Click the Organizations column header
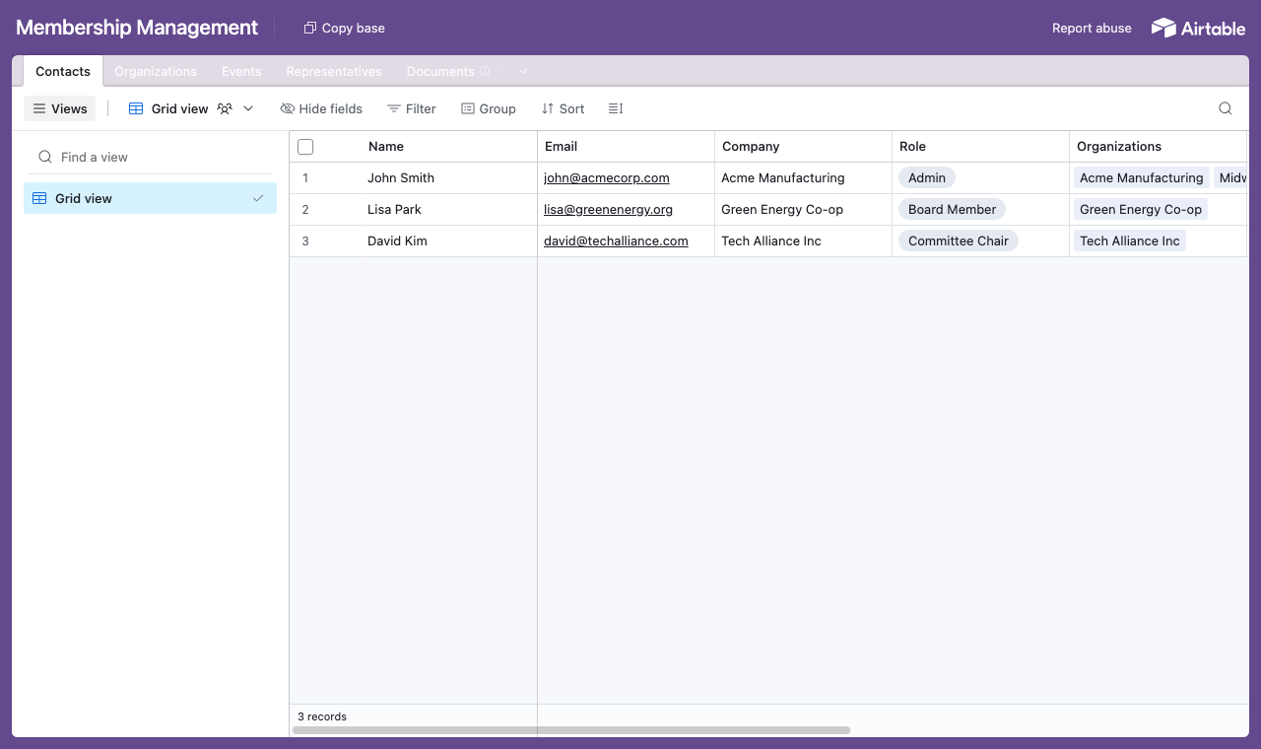Viewport: 1261px width, 749px height. click(x=1159, y=147)
